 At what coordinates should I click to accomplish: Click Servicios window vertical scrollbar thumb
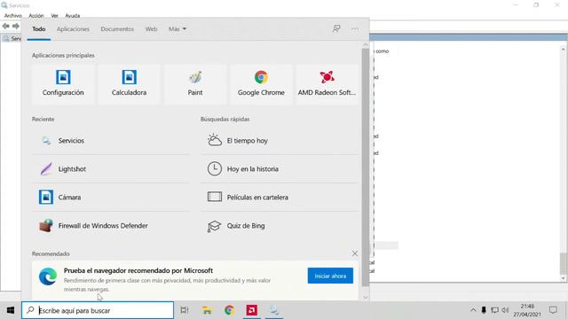point(564,264)
